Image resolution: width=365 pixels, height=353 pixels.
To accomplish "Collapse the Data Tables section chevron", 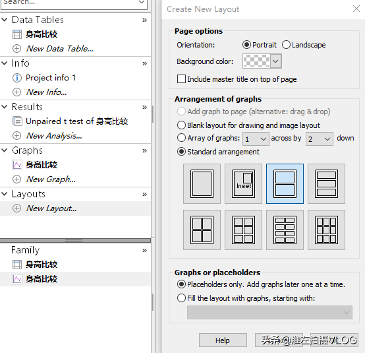I will coord(5,20).
